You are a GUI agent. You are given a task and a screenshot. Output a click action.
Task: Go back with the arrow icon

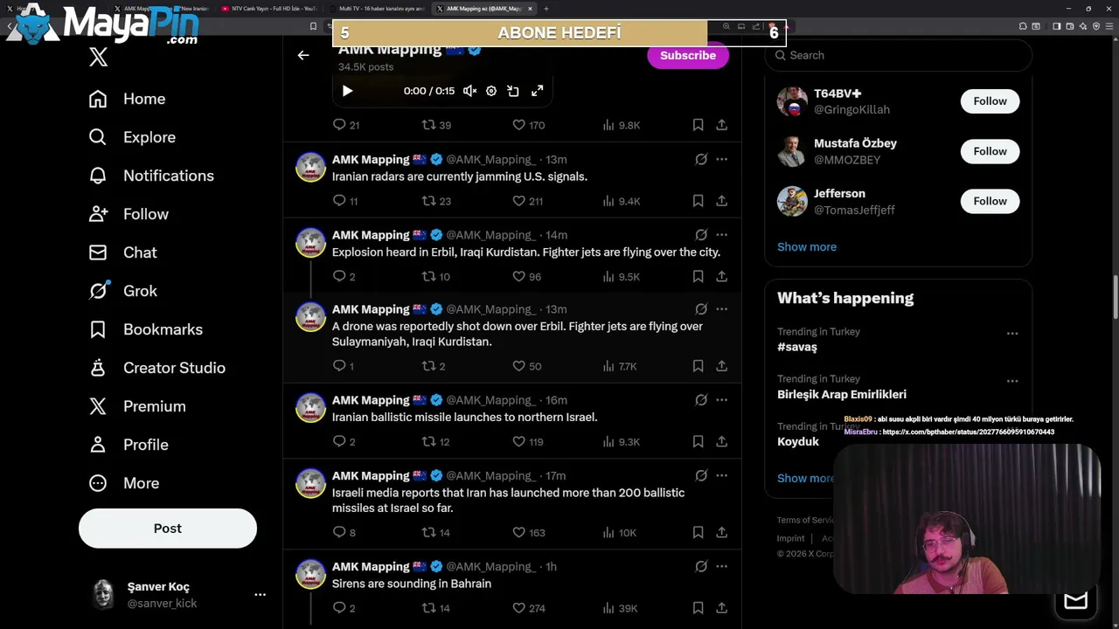[303, 55]
